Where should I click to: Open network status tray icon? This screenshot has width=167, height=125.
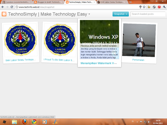pos(145,122)
